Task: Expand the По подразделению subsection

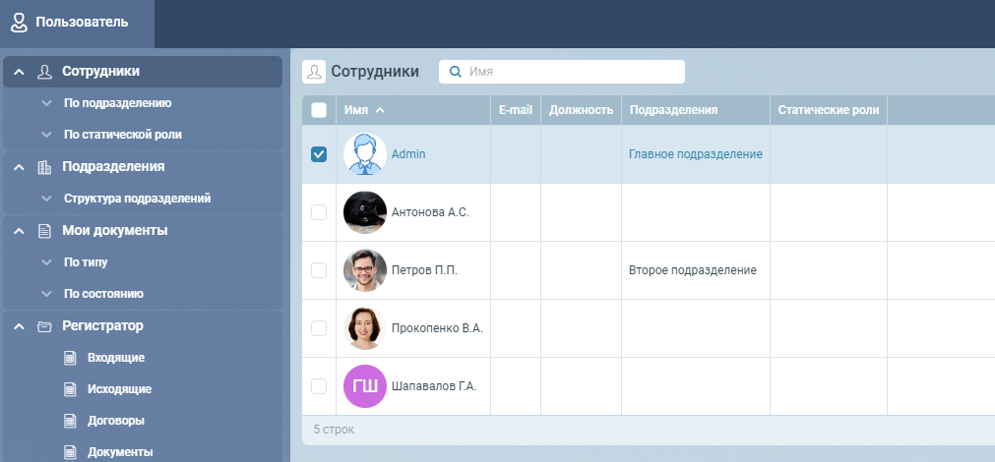Action: click(46, 103)
